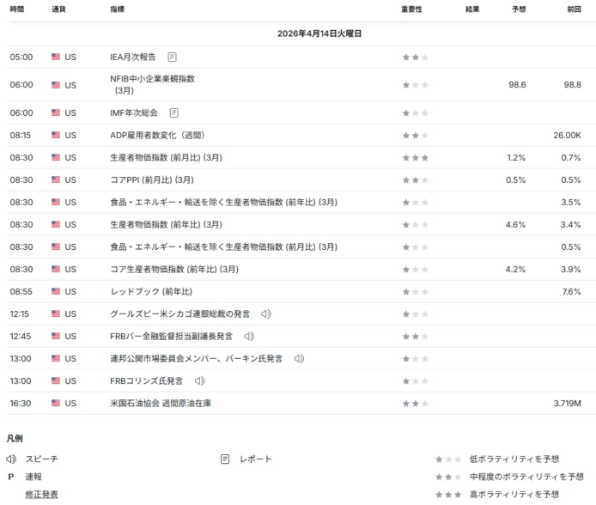Play the グールズビー米シカゴ連銀総裁 speech icon
This screenshot has height=505, width=596.
pos(266,313)
